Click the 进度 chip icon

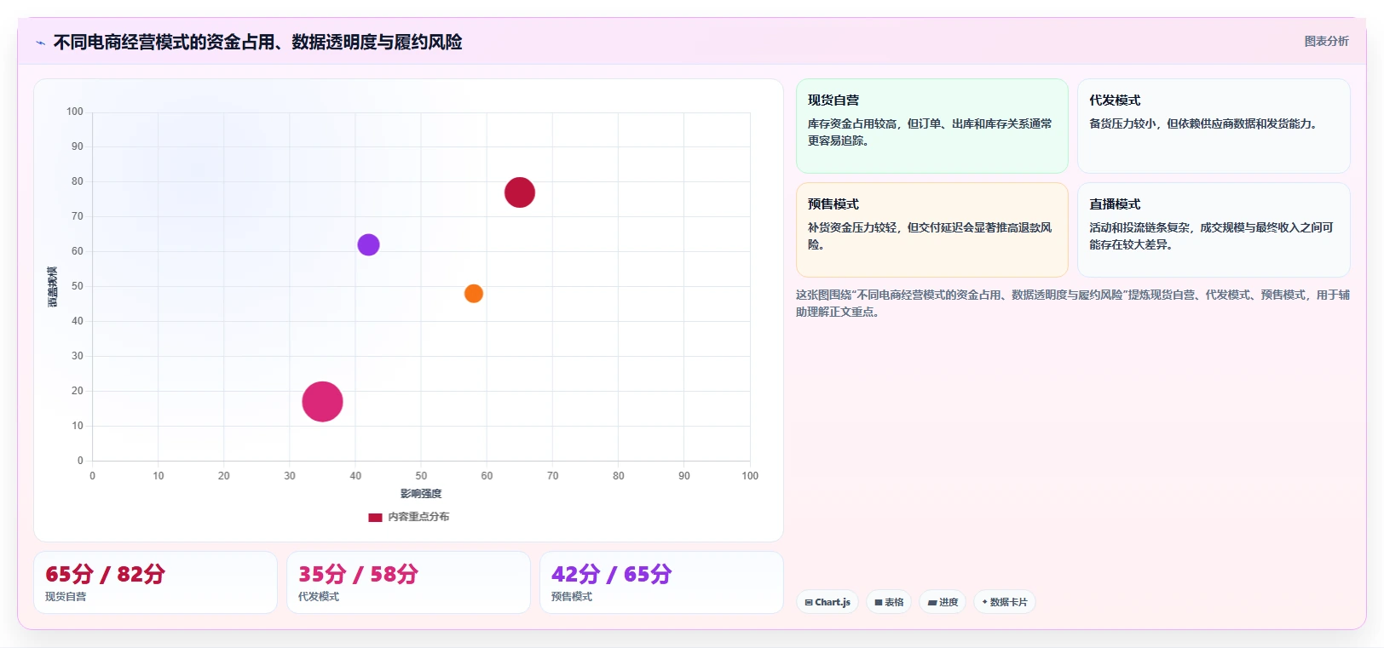coord(932,602)
